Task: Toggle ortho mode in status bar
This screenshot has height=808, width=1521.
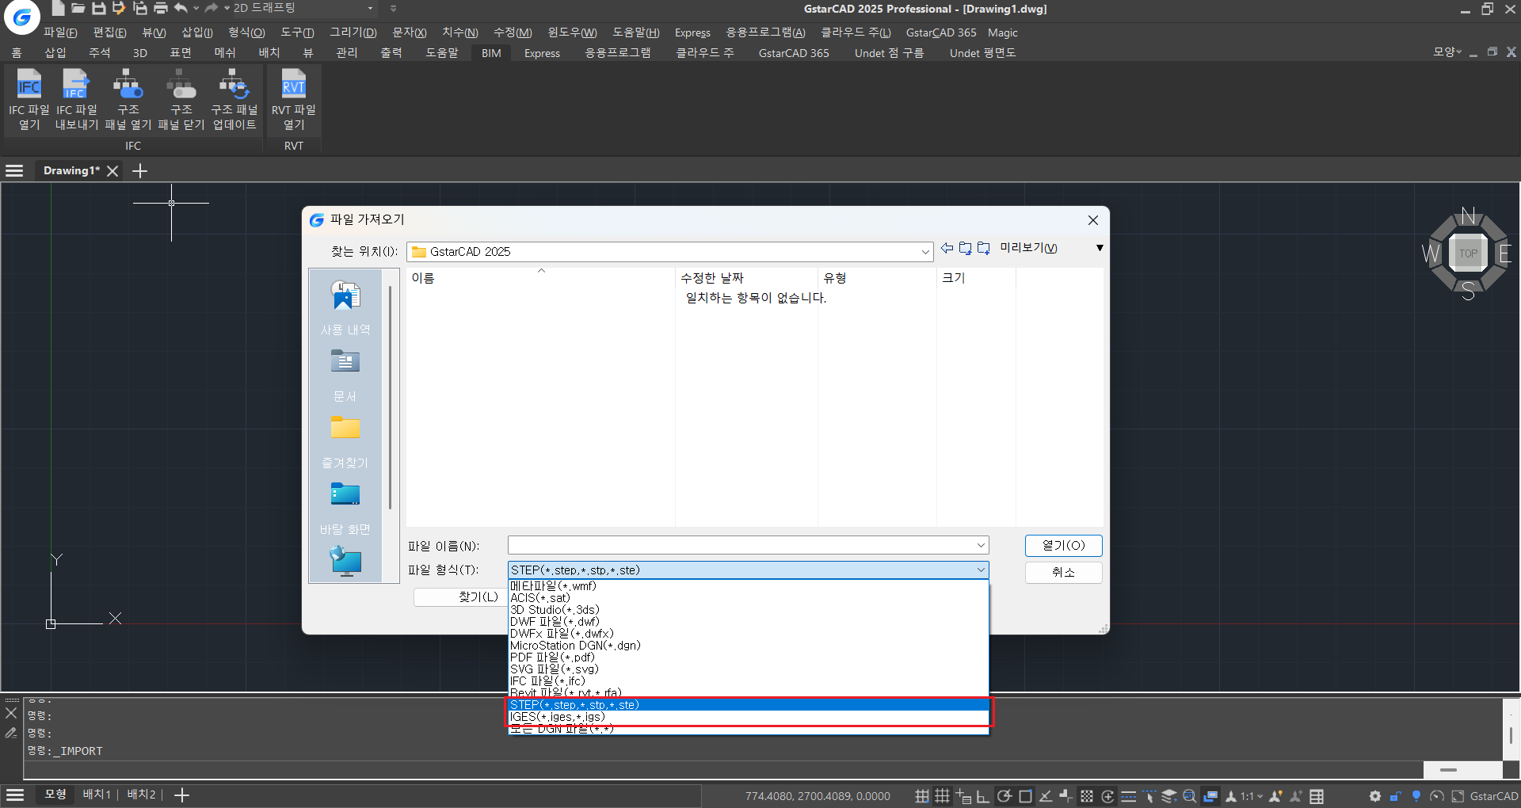Action: pyautogui.click(x=983, y=796)
